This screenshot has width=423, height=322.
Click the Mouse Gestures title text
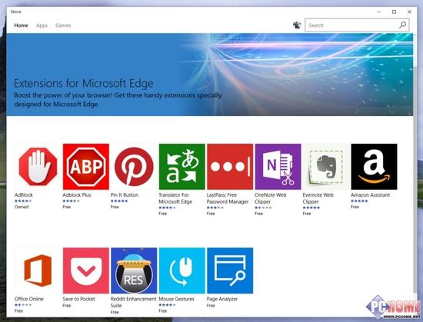176,299
